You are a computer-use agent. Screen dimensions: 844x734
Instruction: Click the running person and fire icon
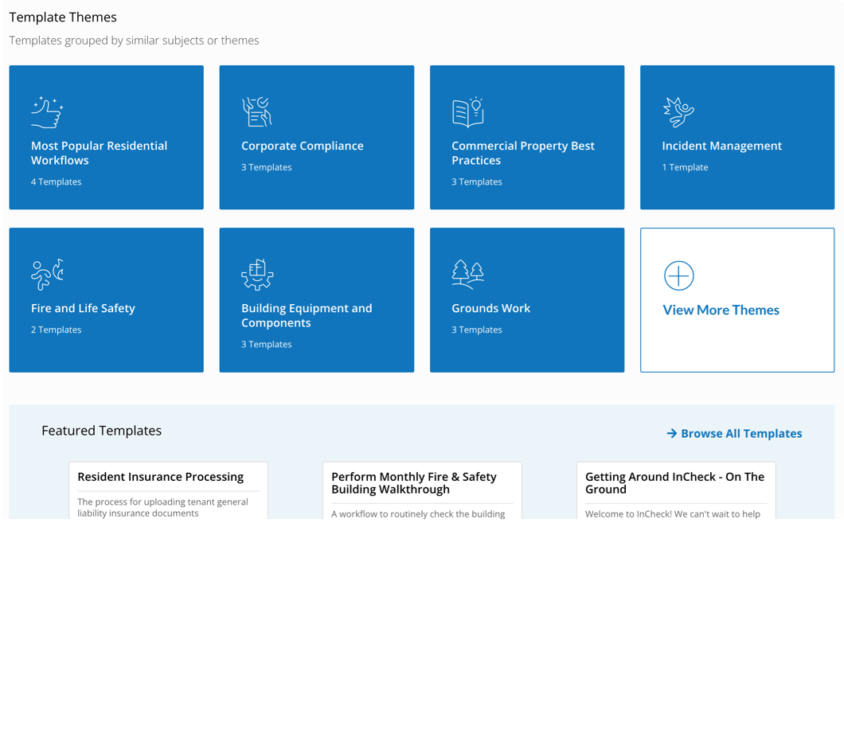(x=47, y=275)
